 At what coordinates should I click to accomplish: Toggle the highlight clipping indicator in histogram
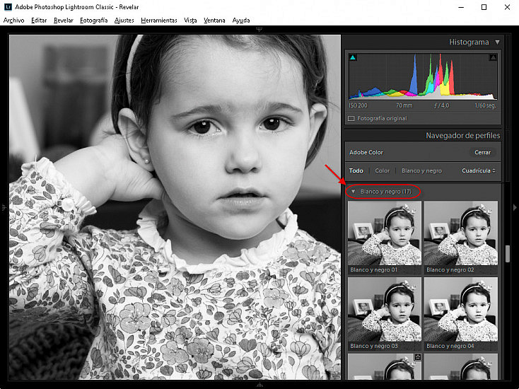click(x=493, y=57)
